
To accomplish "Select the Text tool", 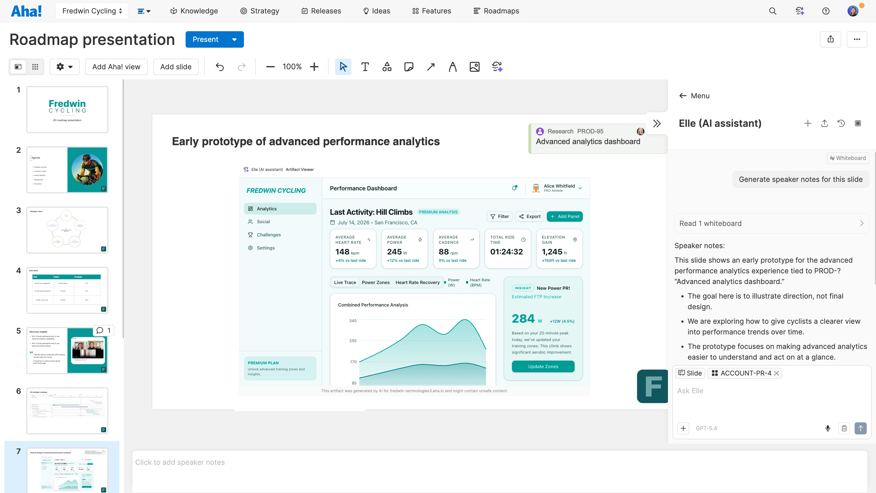I will click(x=365, y=67).
